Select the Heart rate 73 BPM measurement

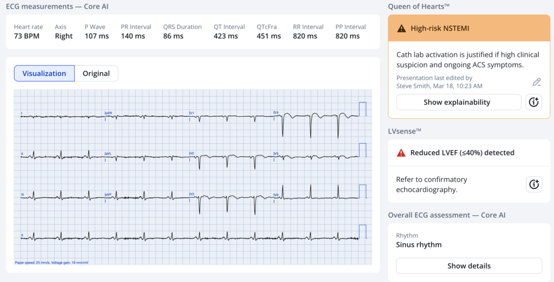[28, 32]
